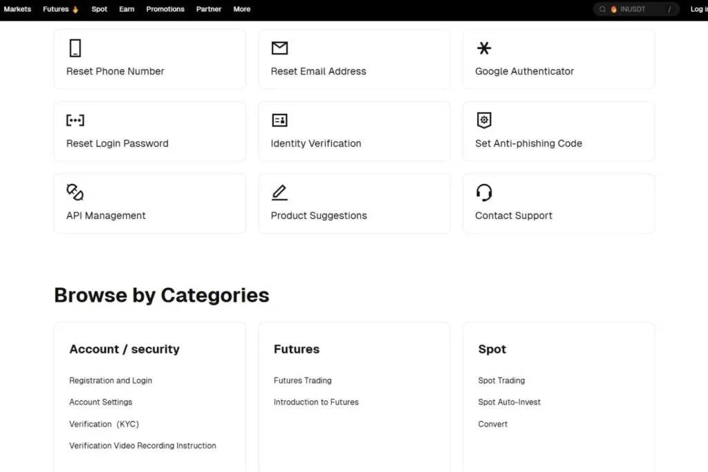Open Verification Video Recording Instruction link
The image size is (708, 472).
(x=142, y=446)
